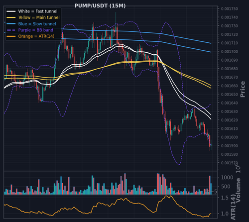Viewport: 249px width, 222px height.
Task: Click the white line sample in legend
Action: pyautogui.click(x=11, y=11)
